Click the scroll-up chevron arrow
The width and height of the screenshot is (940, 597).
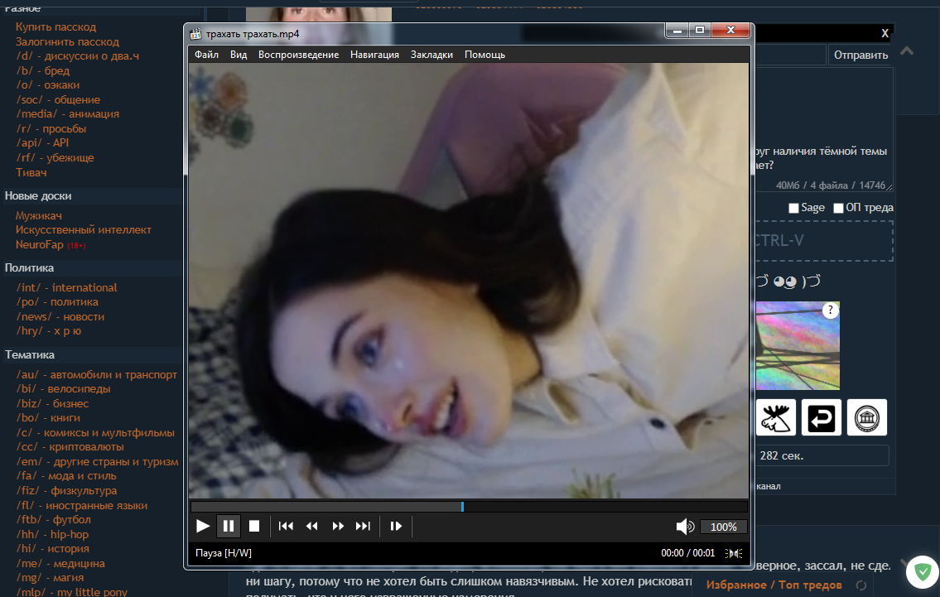point(907,51)
